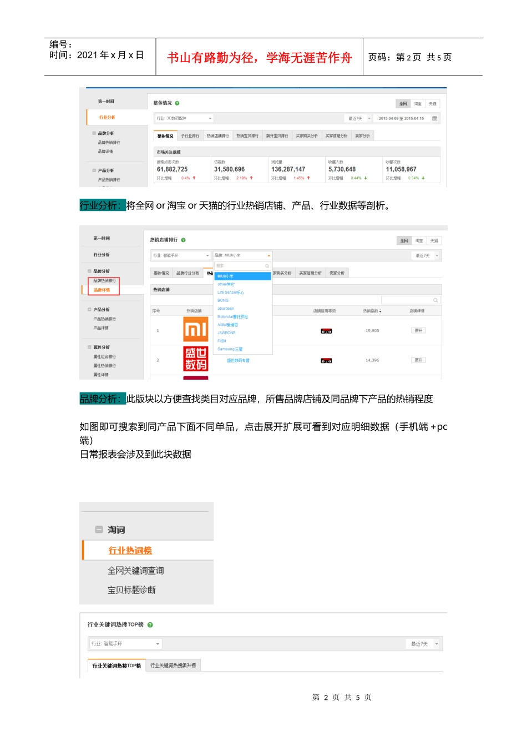
Task: Select the 行业关键词热搜TOP榜 tab
Action: tap(116, 666)
